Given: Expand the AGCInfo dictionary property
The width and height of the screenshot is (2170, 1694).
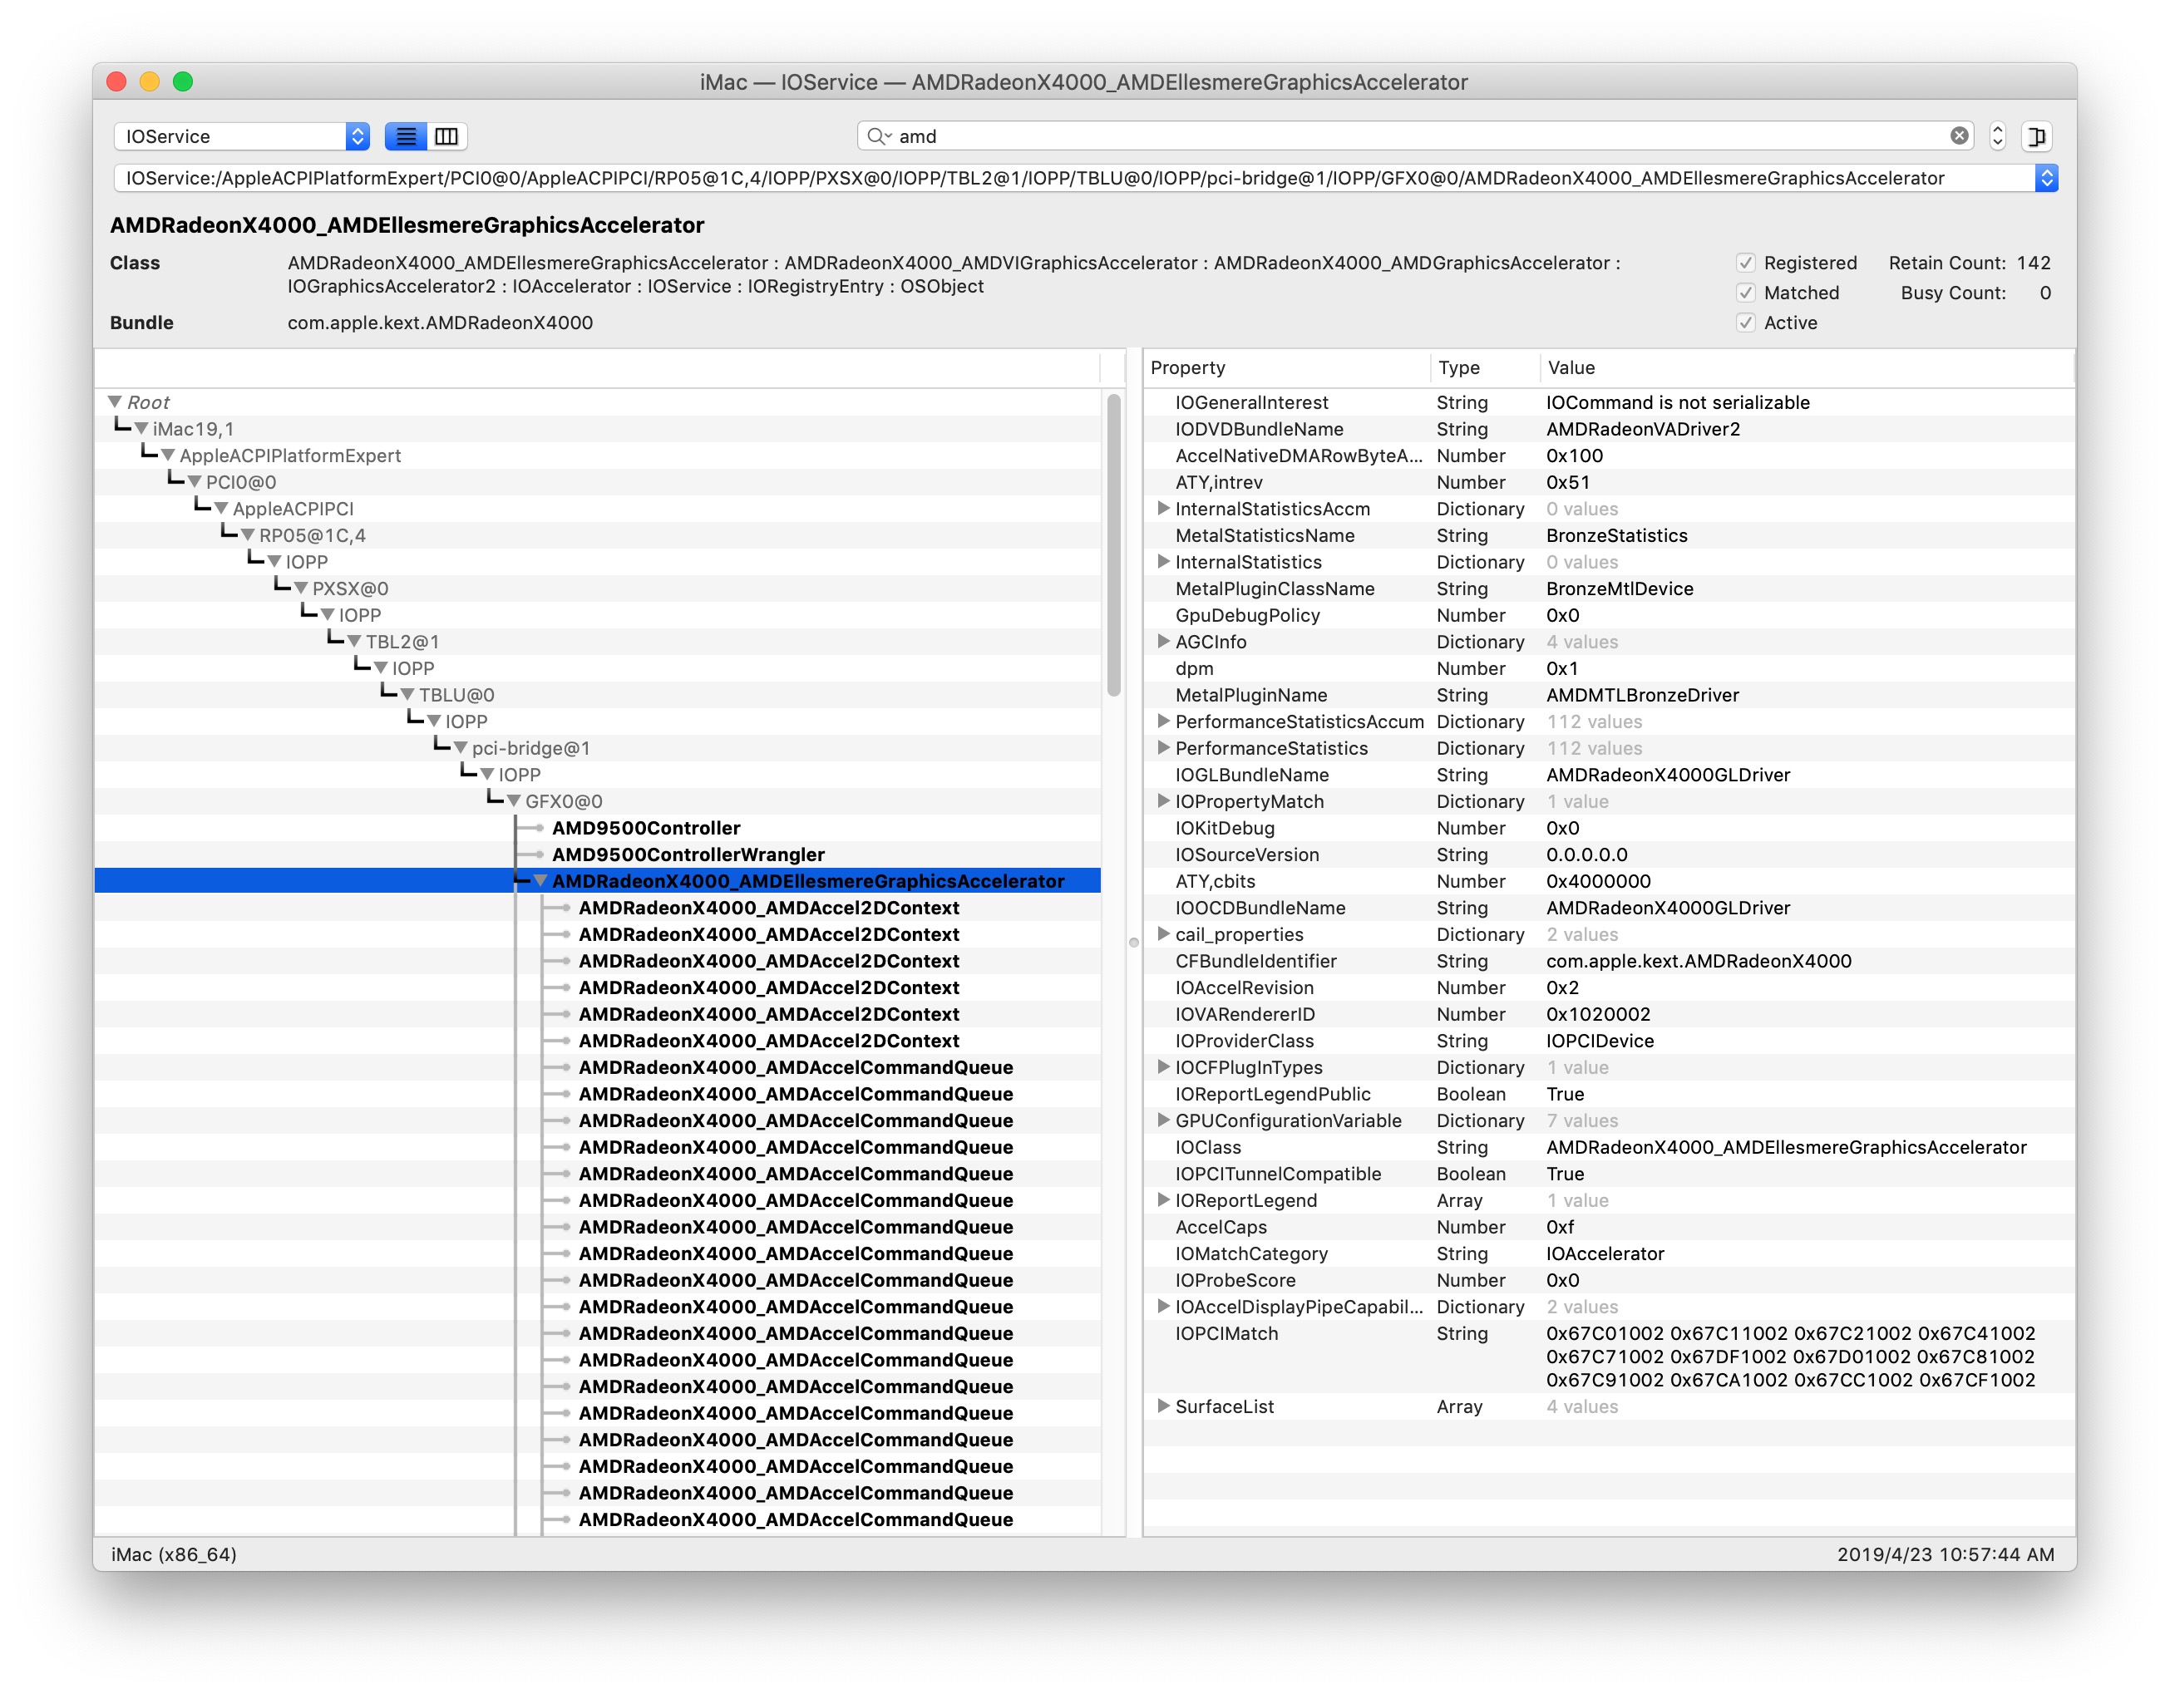Looking at the screenshot, I should click(1162, 642).
